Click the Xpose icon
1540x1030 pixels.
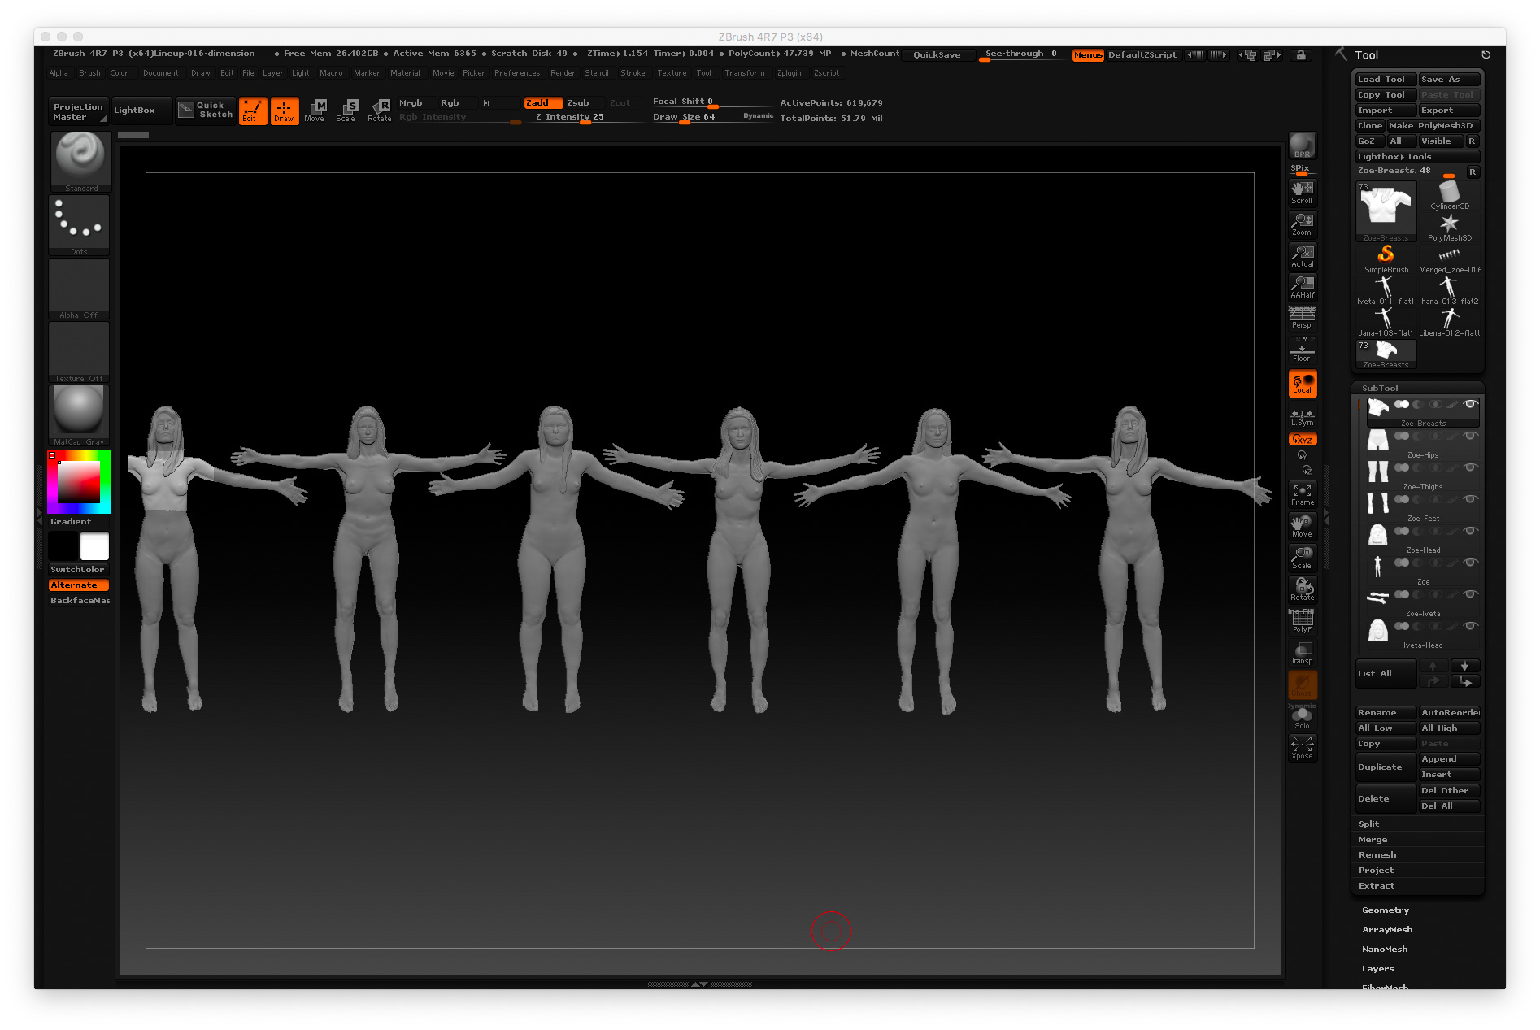click(x=1302, y=747)
